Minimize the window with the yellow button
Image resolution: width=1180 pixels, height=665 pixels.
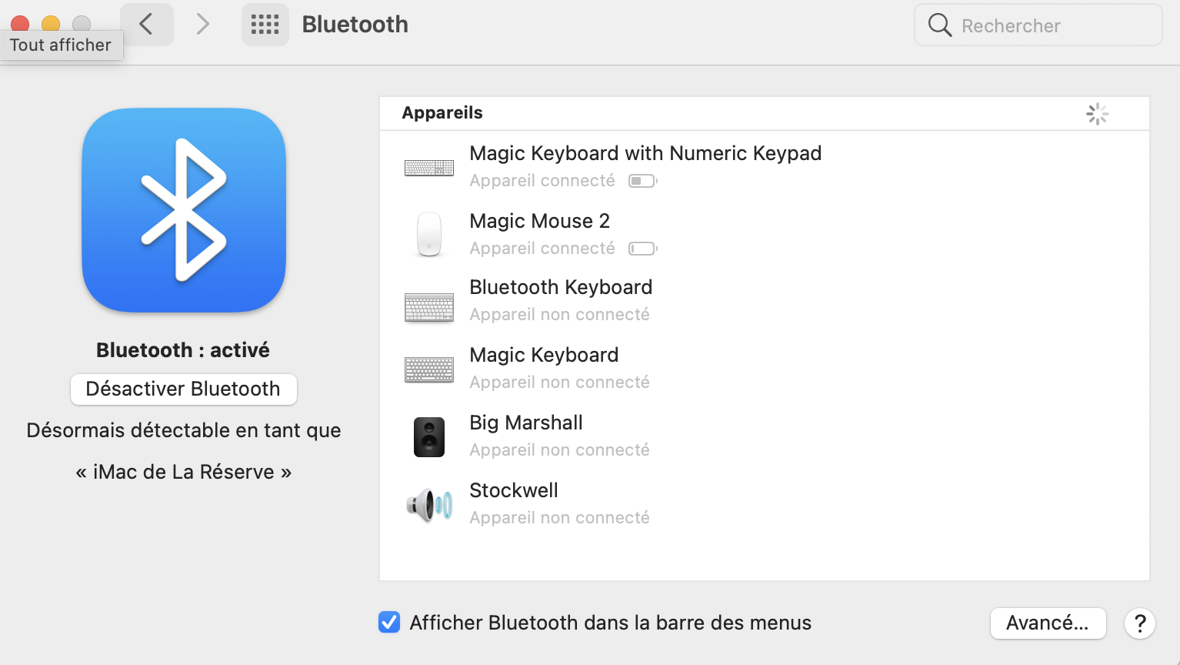51,22
